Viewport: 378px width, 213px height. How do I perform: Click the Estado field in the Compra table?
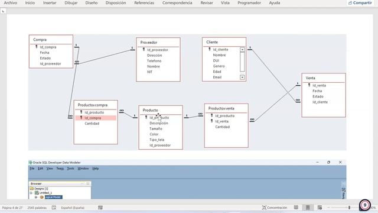(45, 58)
